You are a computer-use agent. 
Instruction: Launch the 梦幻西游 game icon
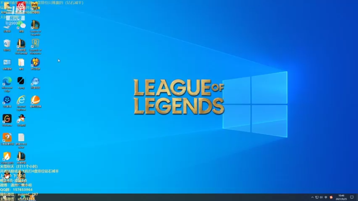coord(35,64)
